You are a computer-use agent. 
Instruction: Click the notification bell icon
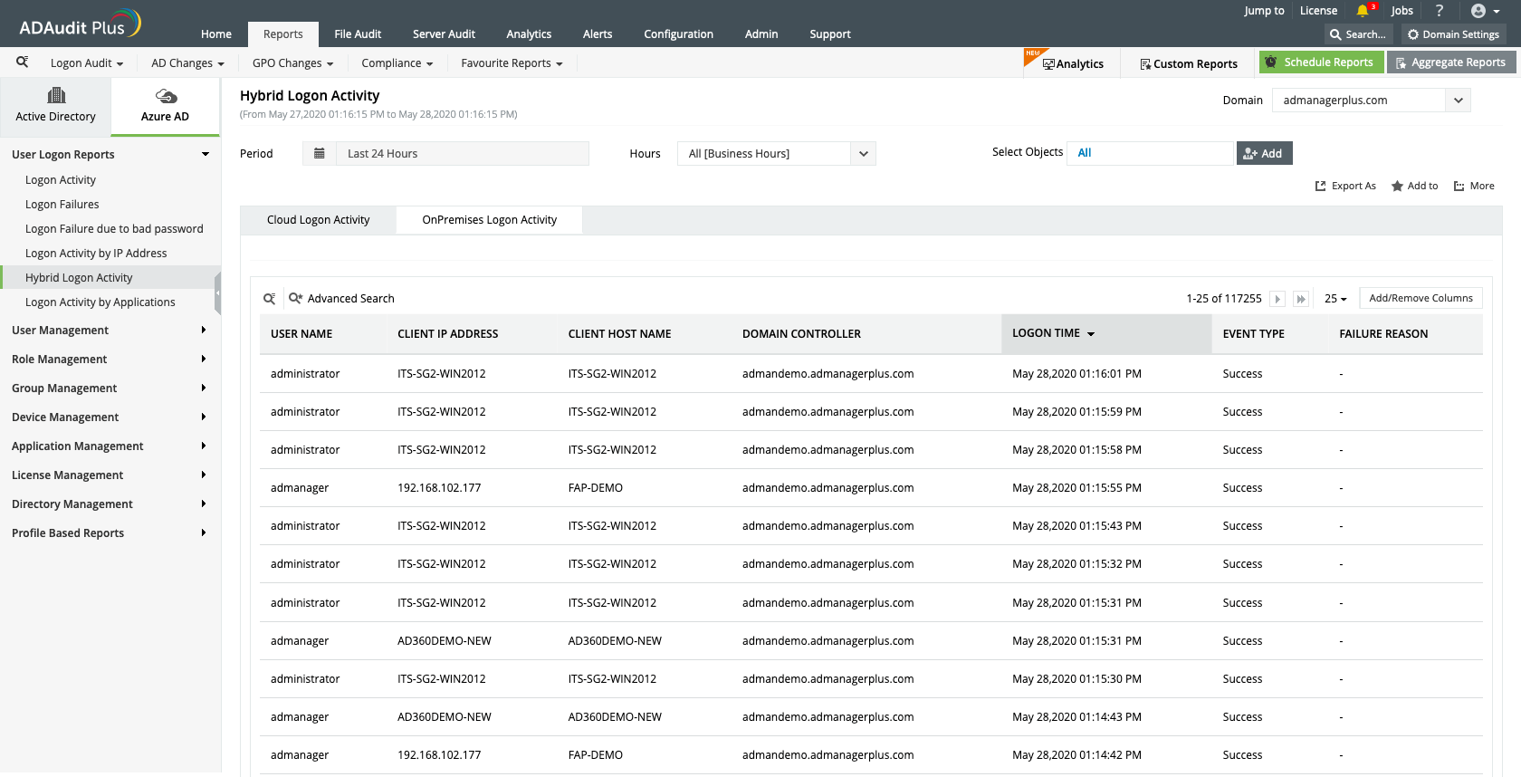[1363, 11]
